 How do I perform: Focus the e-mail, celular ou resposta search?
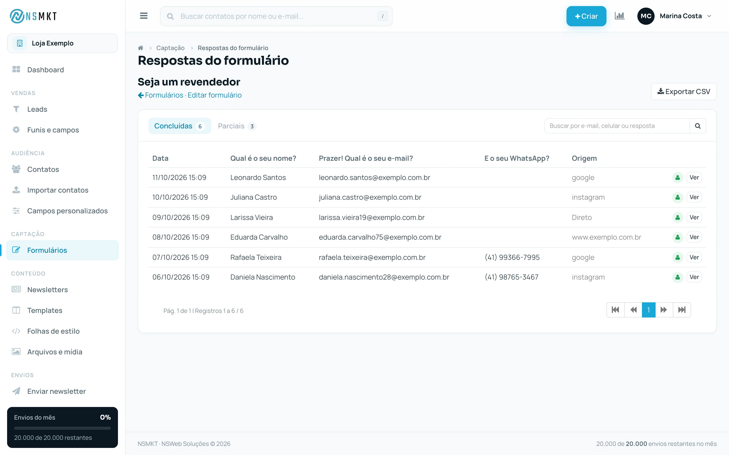(617, 126)
